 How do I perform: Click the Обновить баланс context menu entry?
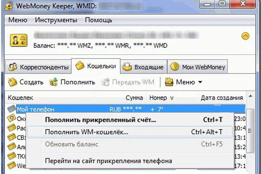pos(130,144)
